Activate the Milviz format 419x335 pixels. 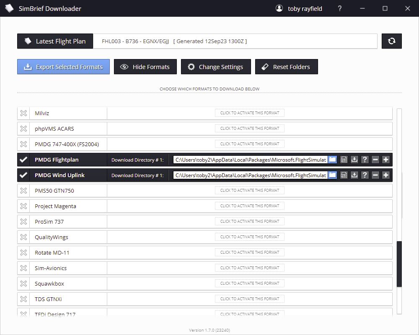[249, 113]
